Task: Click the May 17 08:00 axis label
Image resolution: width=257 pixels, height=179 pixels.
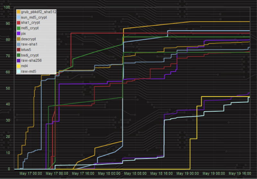Action: 57,174
